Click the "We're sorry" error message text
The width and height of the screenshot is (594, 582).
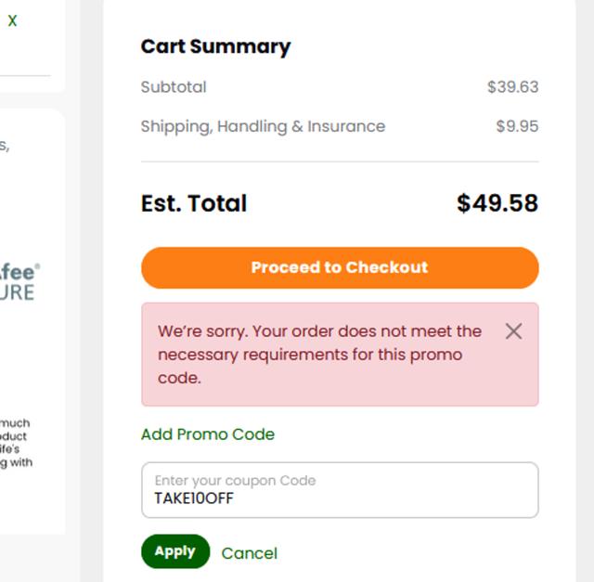tap(319, 355)
